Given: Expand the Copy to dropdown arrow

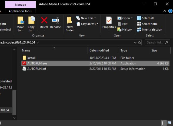Looking at the screenshot, I should (x=33, y=30).
